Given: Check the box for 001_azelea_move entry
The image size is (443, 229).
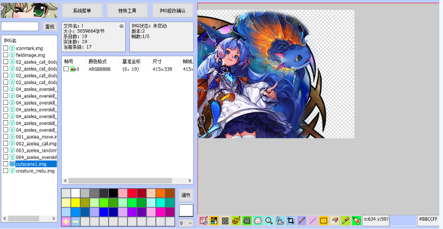Looking at the screenshot, I should point(6,137).
